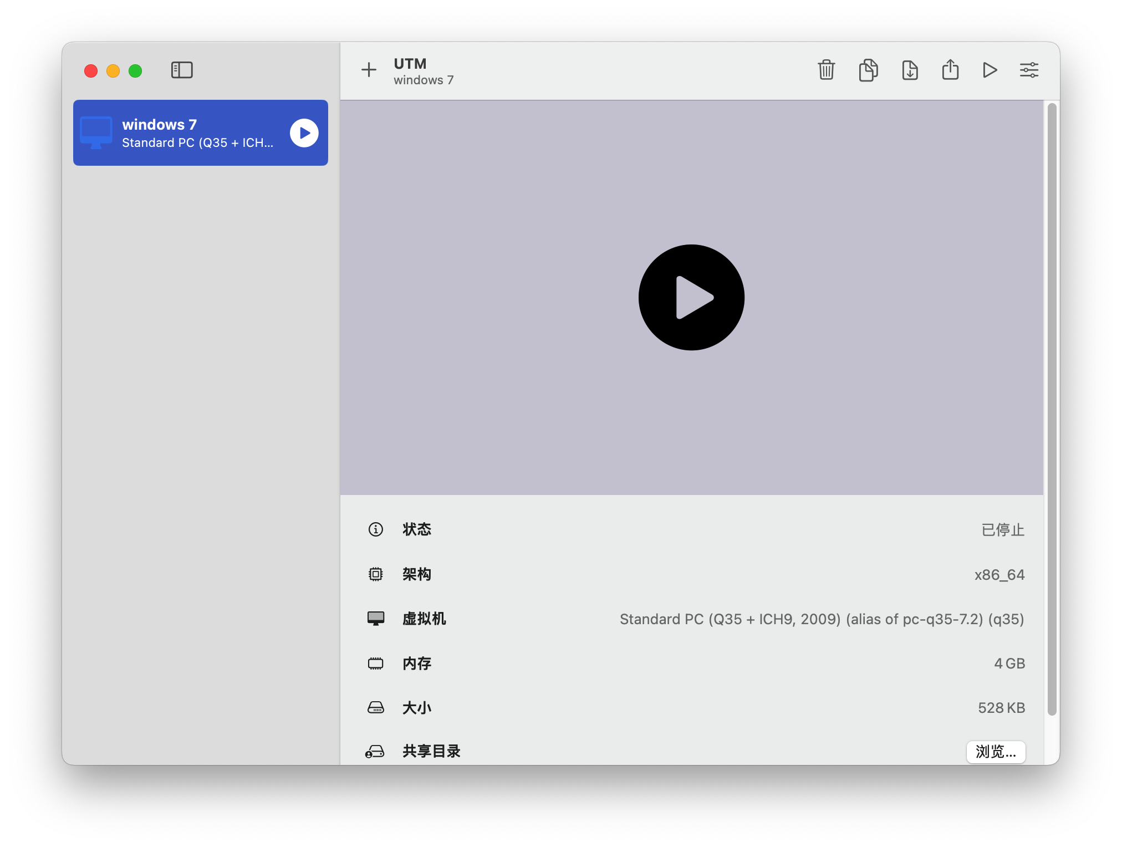Toggle the sidebar visibility
The image size is (1122, 847).
tap(182, 70)
